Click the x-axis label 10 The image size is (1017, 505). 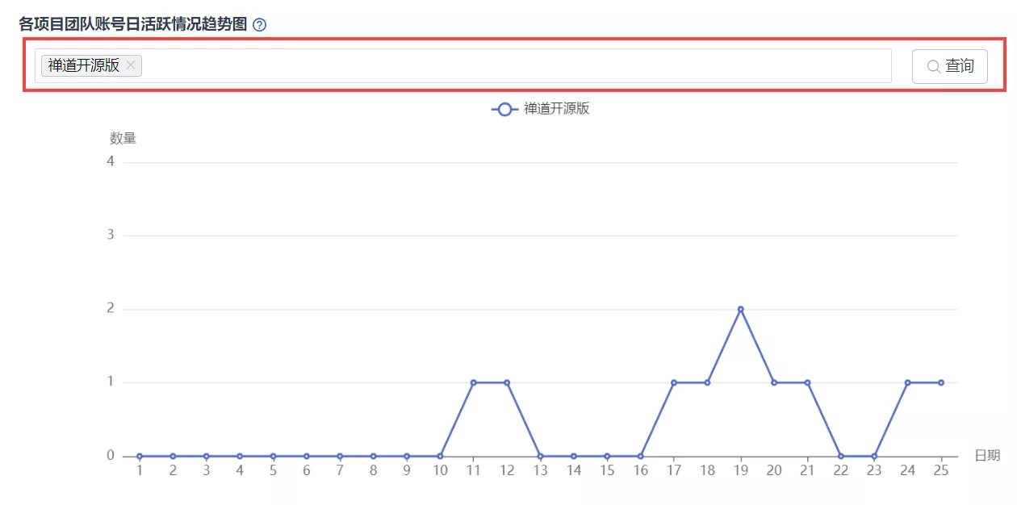[440, 470]
